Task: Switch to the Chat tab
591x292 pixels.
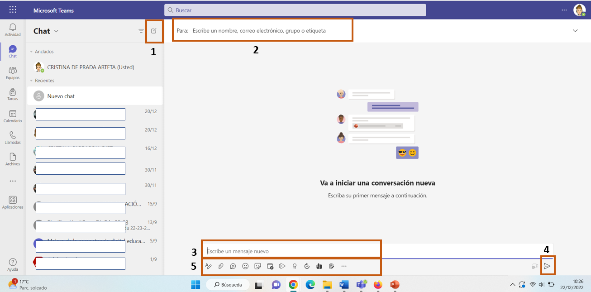Action: click(13, 52)
